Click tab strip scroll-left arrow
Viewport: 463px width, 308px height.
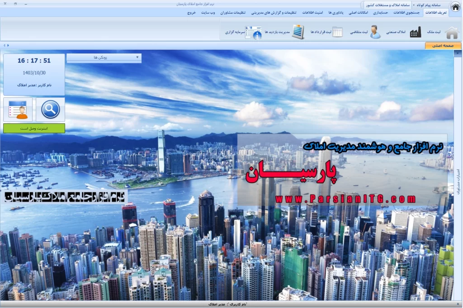point(4,46)
